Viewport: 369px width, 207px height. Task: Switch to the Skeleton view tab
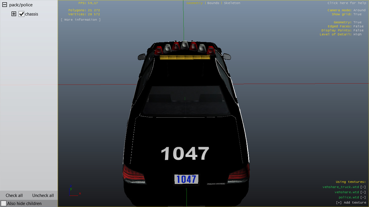coord(232,3)
